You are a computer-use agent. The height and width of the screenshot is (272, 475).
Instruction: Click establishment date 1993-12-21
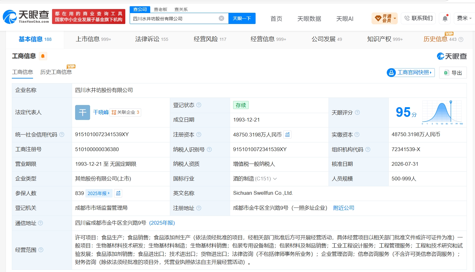(246, 120)
